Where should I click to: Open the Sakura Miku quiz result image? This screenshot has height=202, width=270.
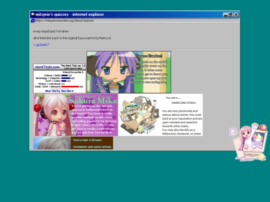[x=75, y=115]
